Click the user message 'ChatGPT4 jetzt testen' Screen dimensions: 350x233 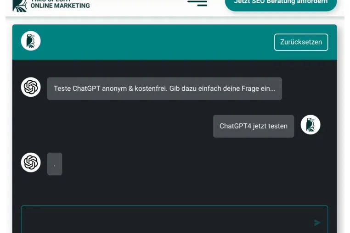(x=254, y=126)
